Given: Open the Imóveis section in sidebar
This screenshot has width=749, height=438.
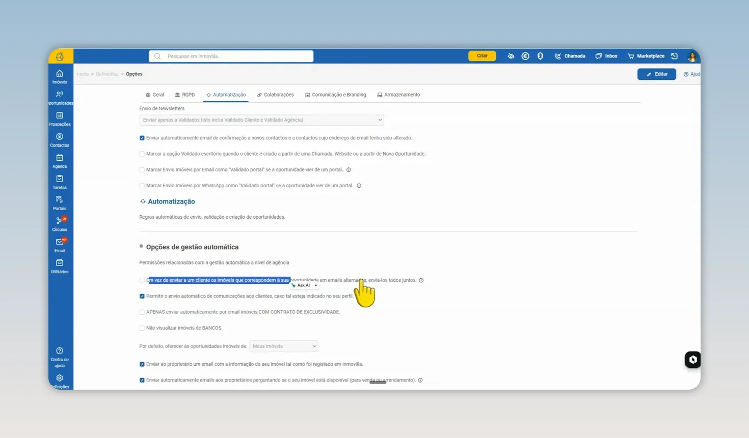Looking at the screenshot, I should tap(60, 77).
